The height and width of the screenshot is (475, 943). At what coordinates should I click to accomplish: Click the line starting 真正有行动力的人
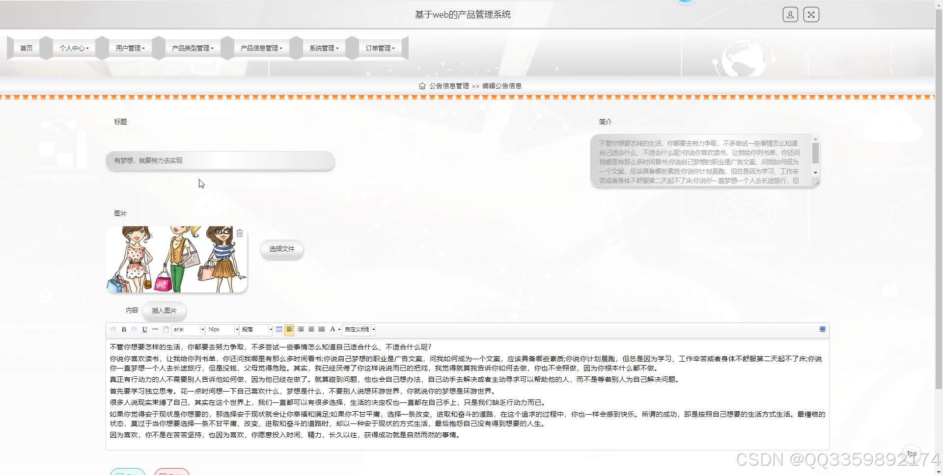(x=394, y=379)
